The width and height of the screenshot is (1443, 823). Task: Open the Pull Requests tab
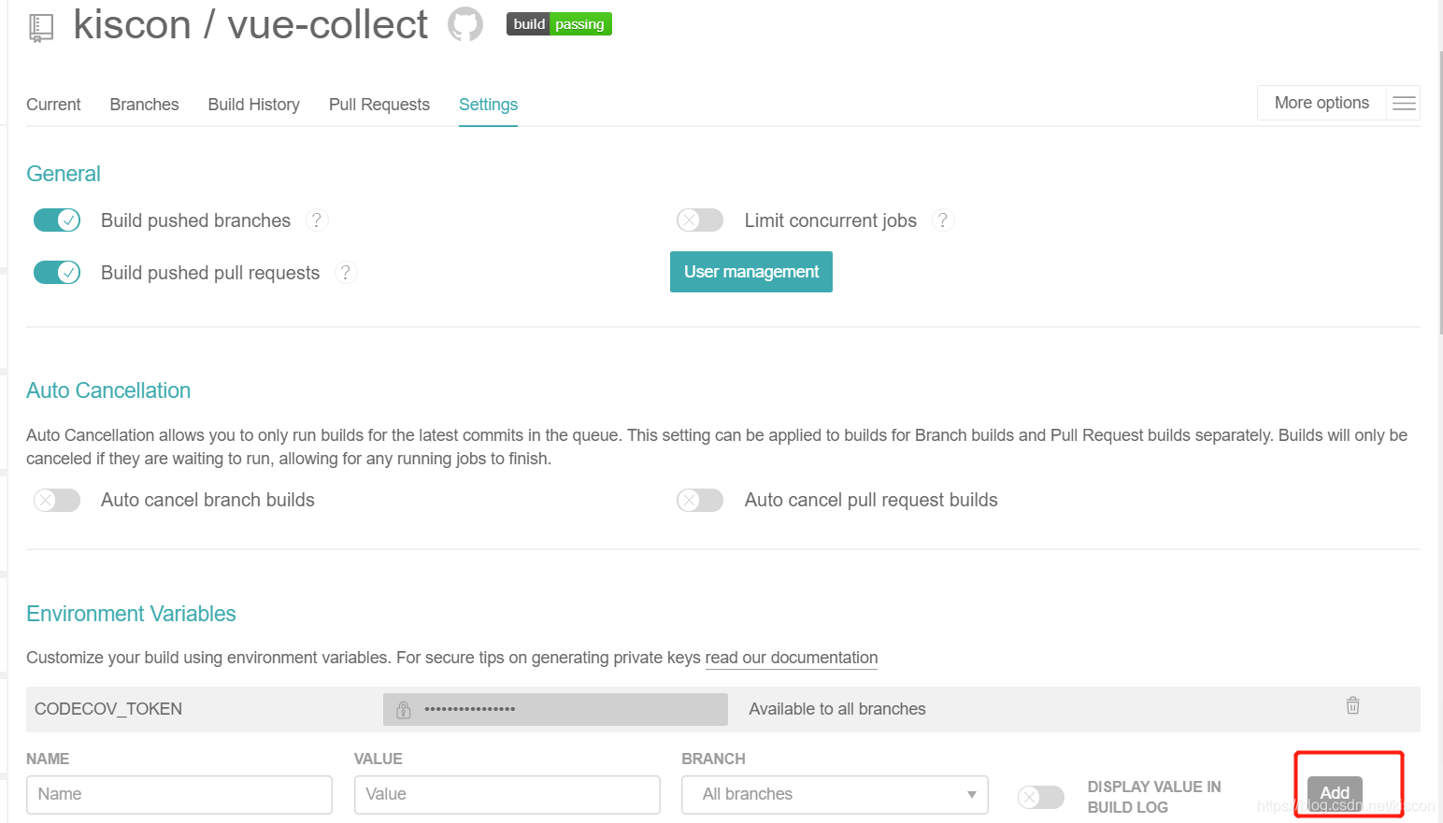pyautogui.click(x=379, y=105)
